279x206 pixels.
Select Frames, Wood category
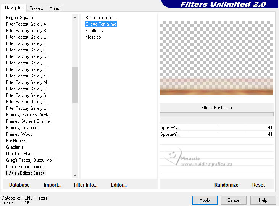pyautogui.click(x=19, y=134)
